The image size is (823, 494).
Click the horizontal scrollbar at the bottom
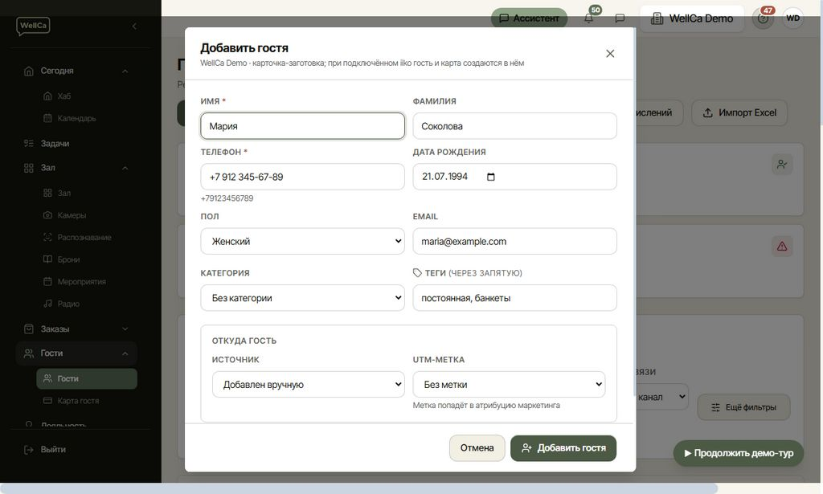[359, 488]
